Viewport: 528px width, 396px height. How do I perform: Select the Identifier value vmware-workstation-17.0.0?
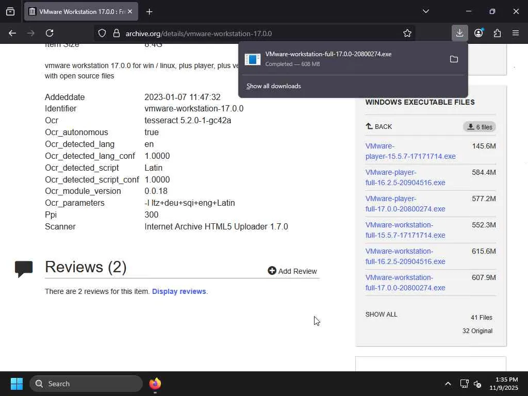(x=194, y=109)
